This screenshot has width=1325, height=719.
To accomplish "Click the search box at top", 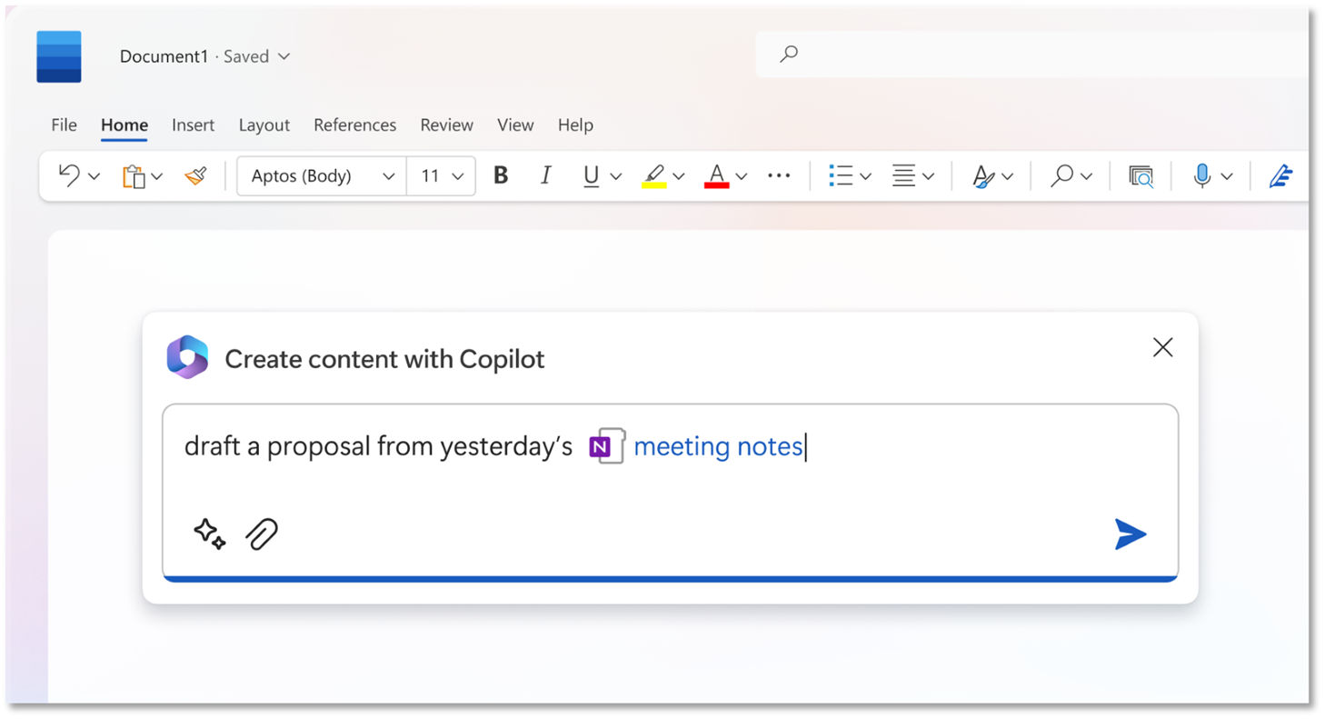I will tap(1031, 55).
